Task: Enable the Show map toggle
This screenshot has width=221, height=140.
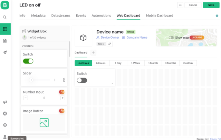Action: (x=171, y=38)
